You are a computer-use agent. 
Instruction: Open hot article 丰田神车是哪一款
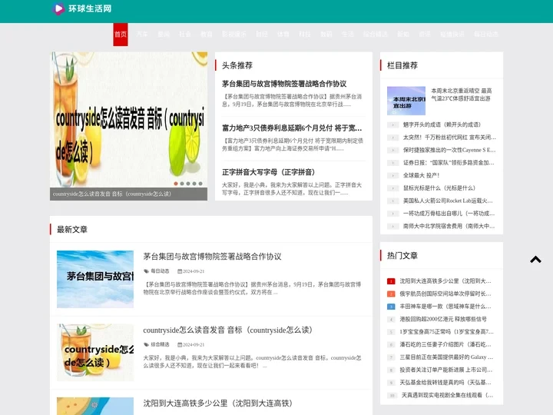[445, 307]
